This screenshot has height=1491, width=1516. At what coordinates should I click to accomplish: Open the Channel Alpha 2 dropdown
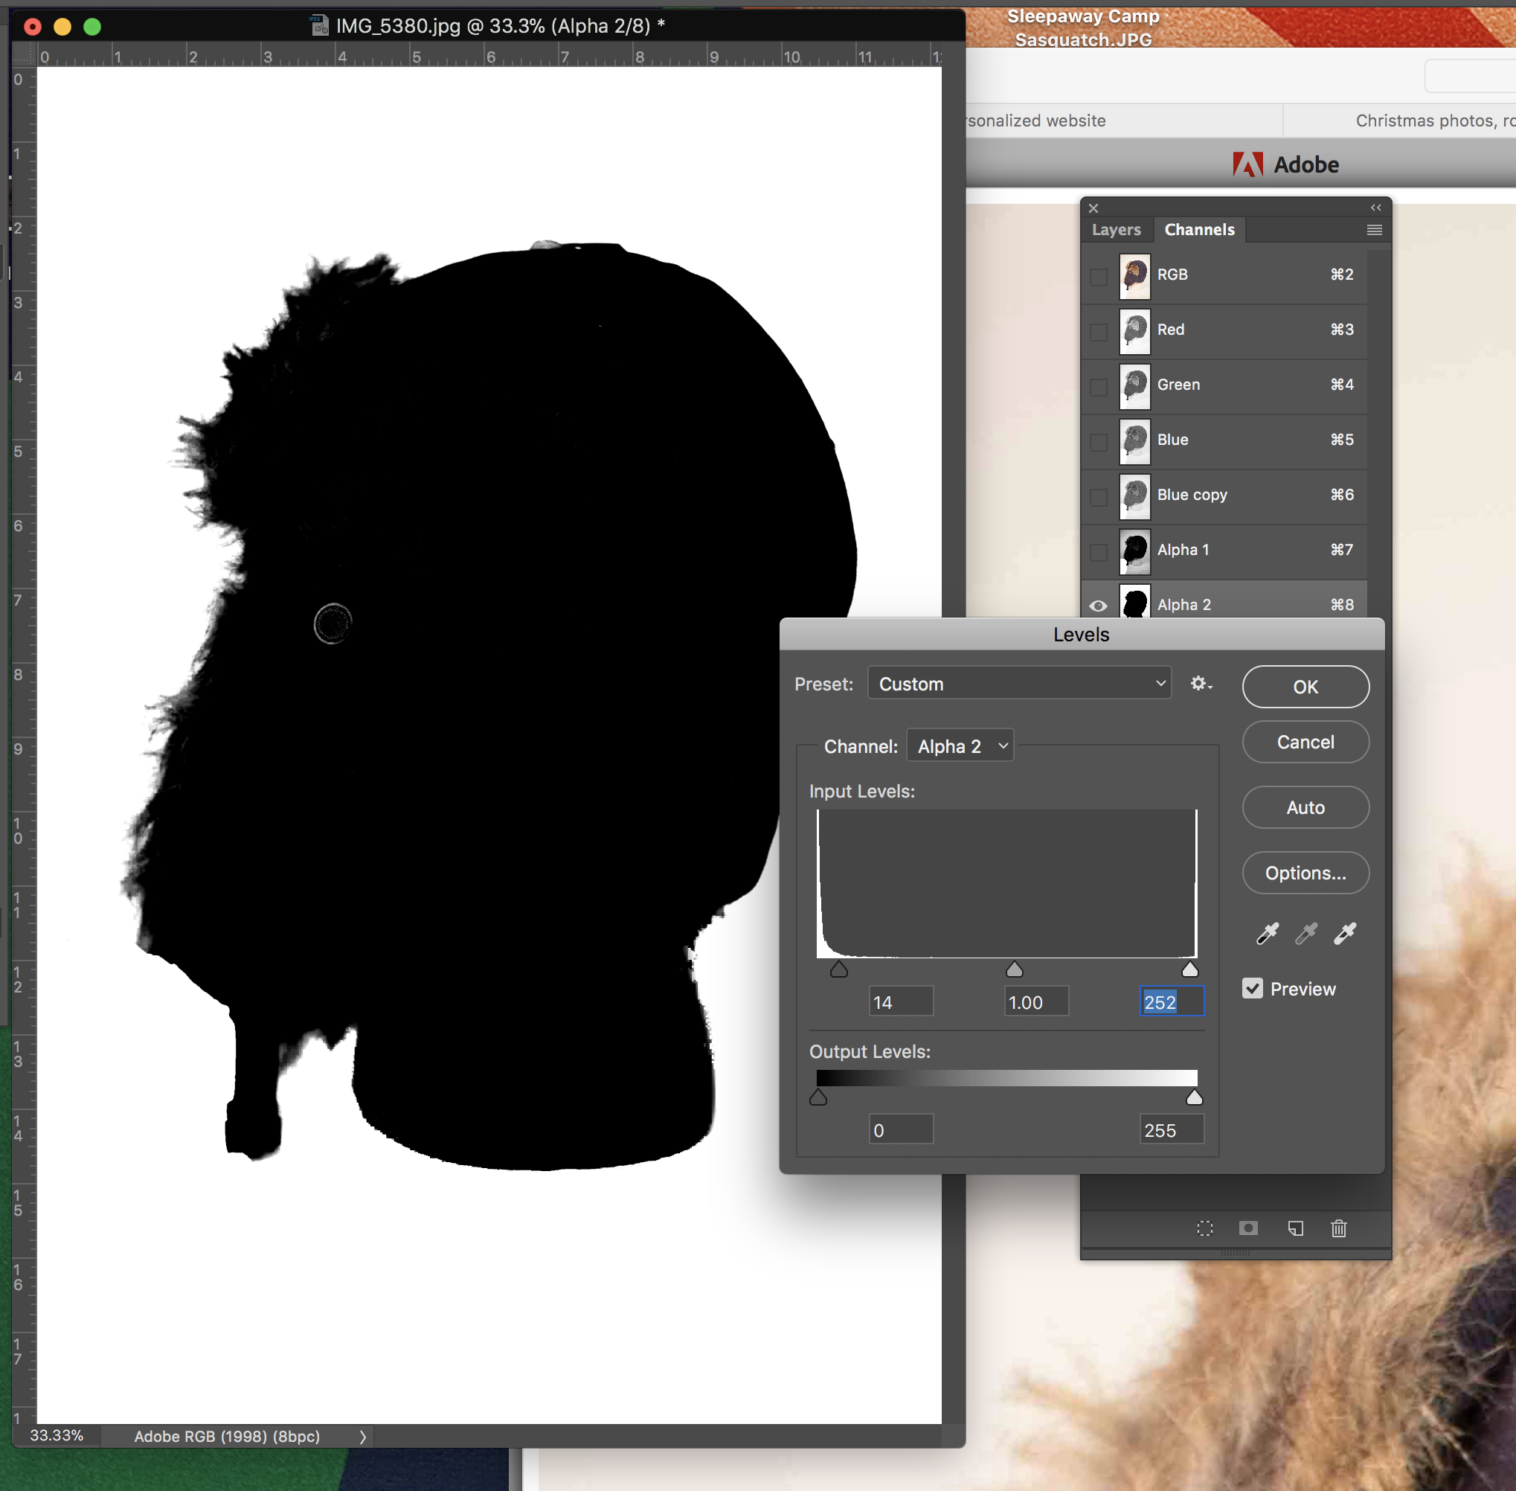960,746
